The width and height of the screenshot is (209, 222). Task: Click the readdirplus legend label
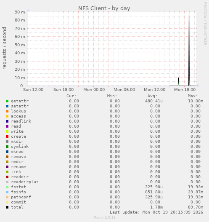point(25,182)
